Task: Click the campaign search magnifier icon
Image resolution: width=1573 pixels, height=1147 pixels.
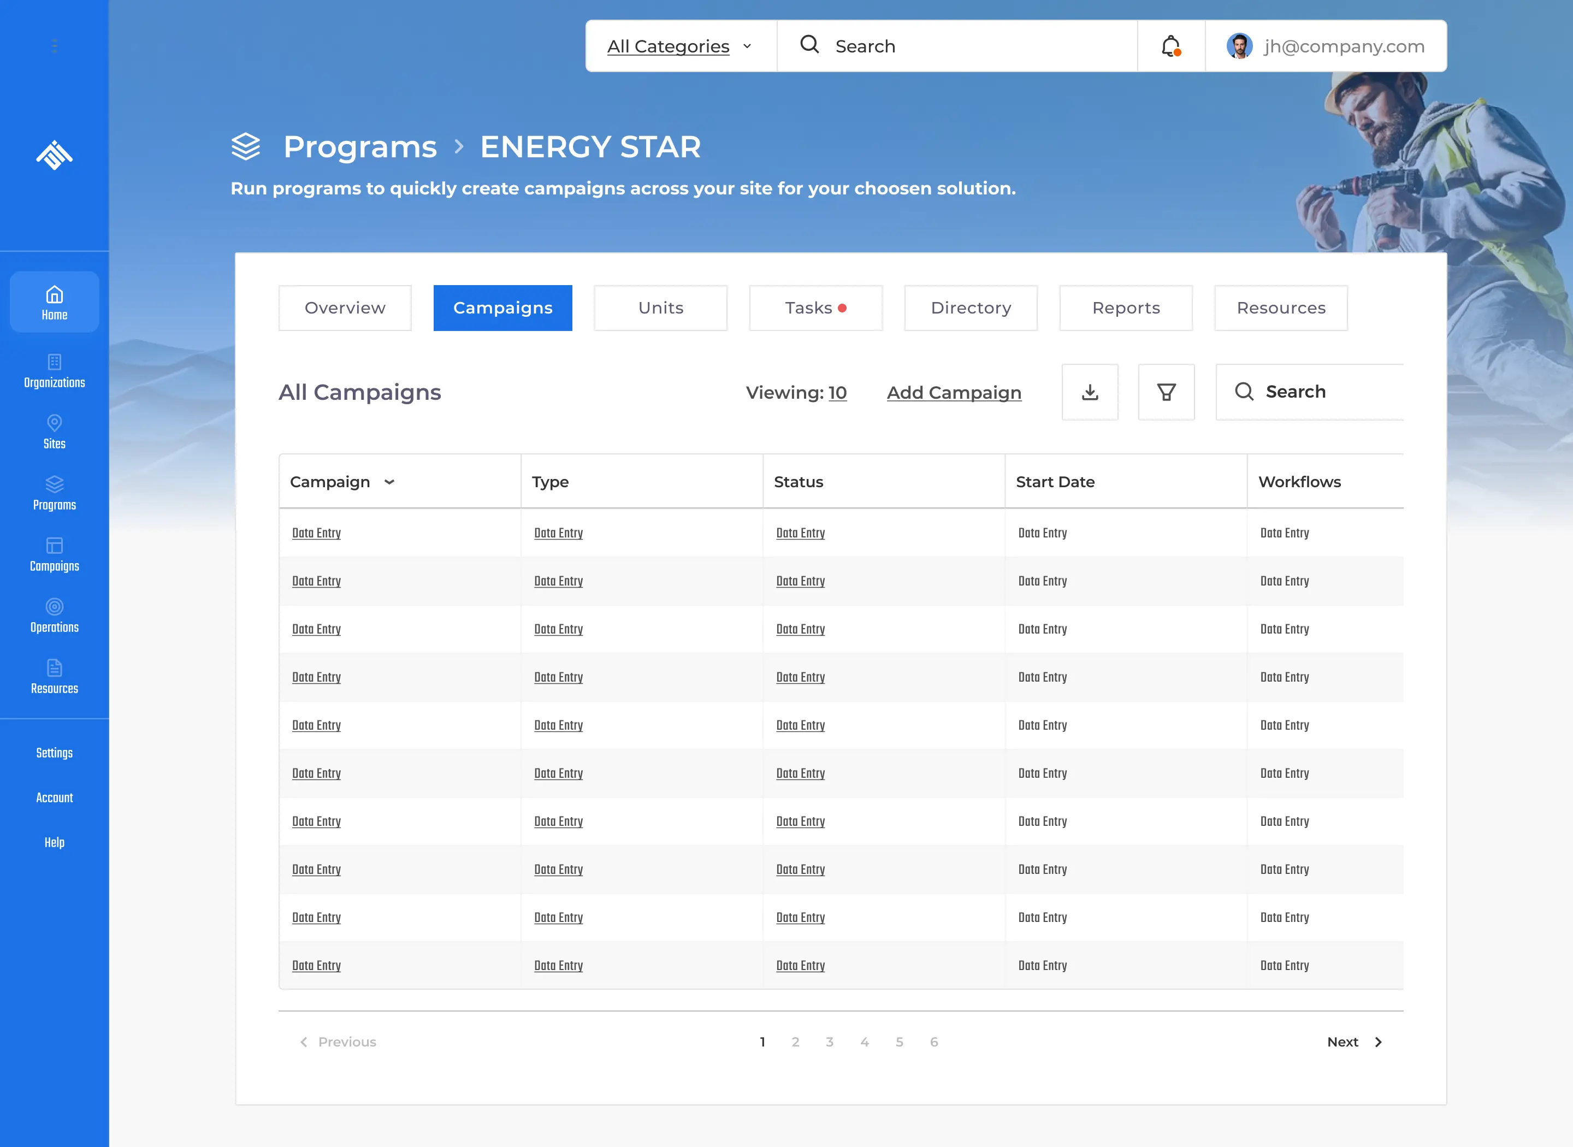Action: 1244,392
